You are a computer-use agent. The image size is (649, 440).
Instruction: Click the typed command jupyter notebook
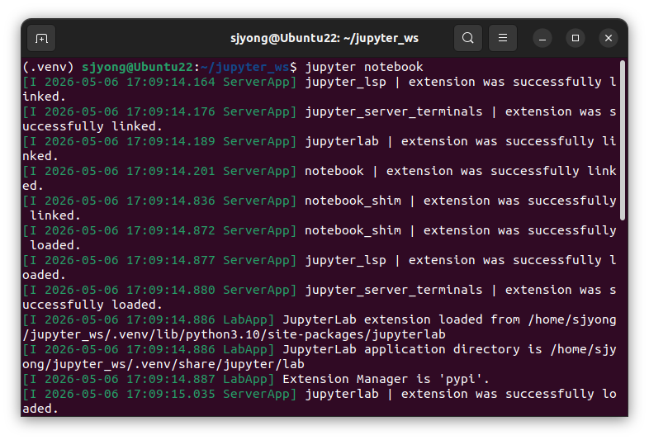364,67
